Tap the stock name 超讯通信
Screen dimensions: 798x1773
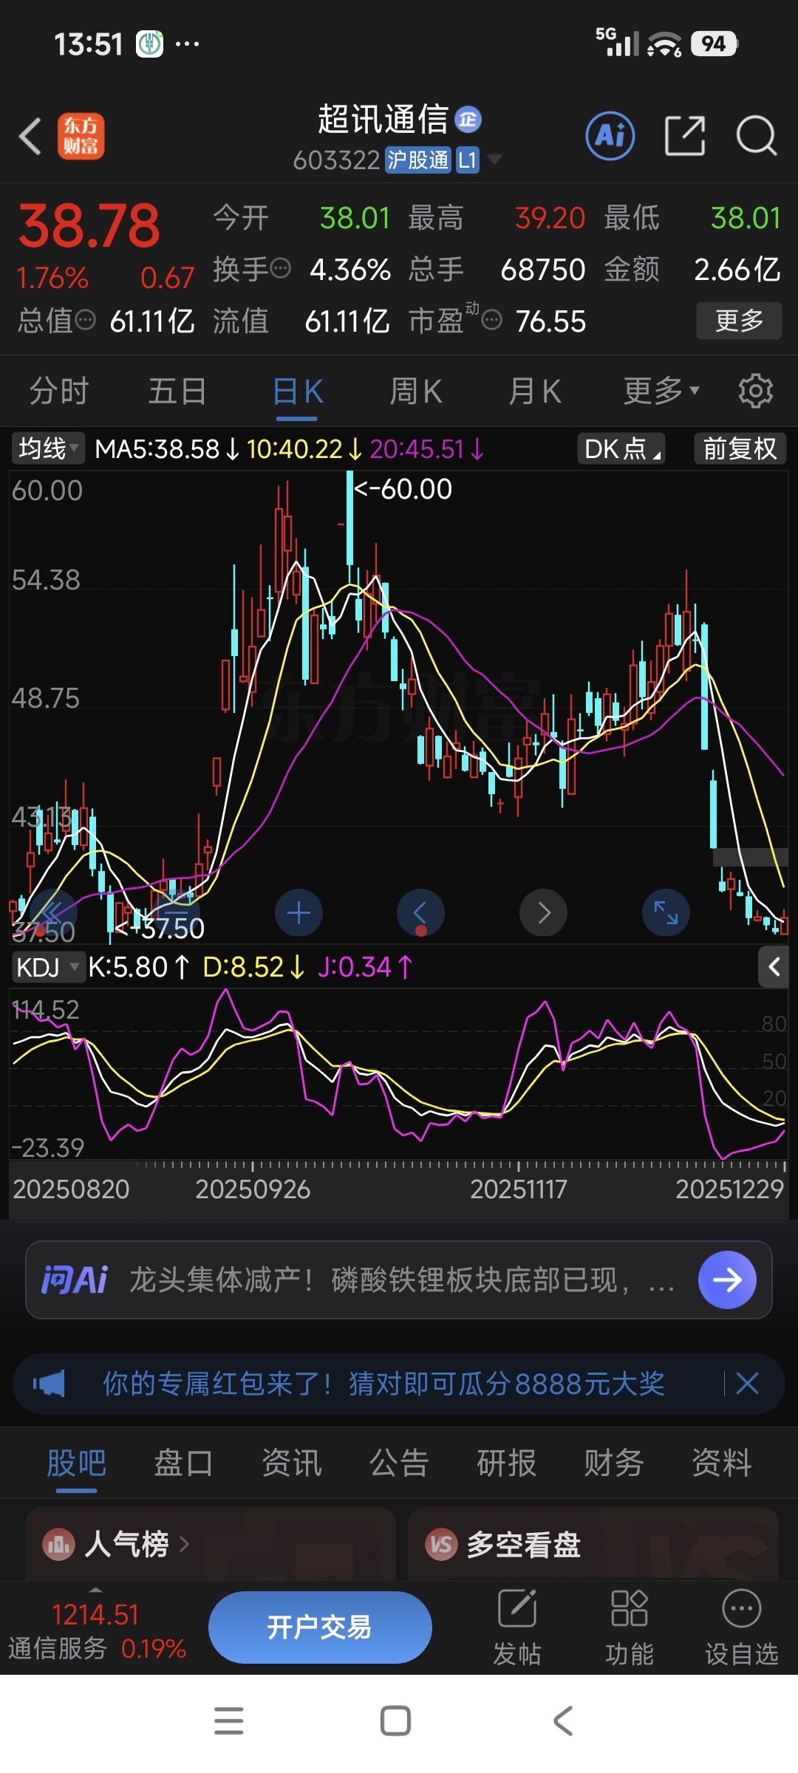tap(383, 119)
